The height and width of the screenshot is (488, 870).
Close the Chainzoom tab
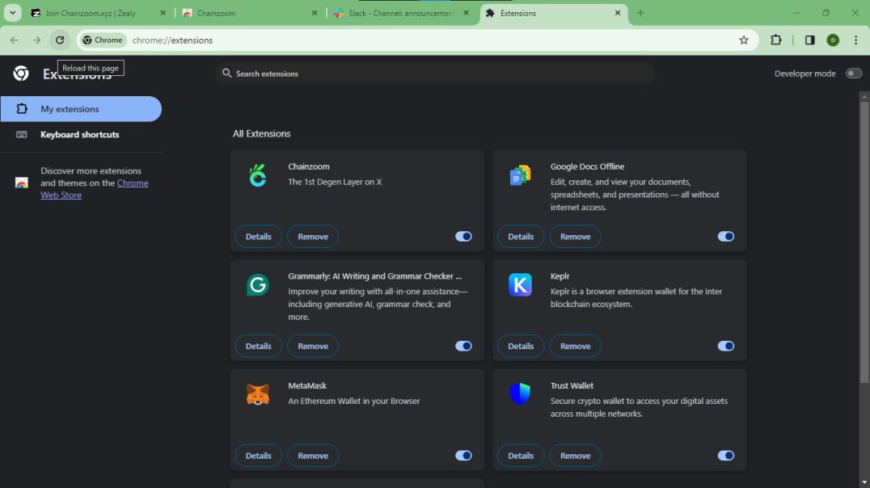tap(314, 13)
